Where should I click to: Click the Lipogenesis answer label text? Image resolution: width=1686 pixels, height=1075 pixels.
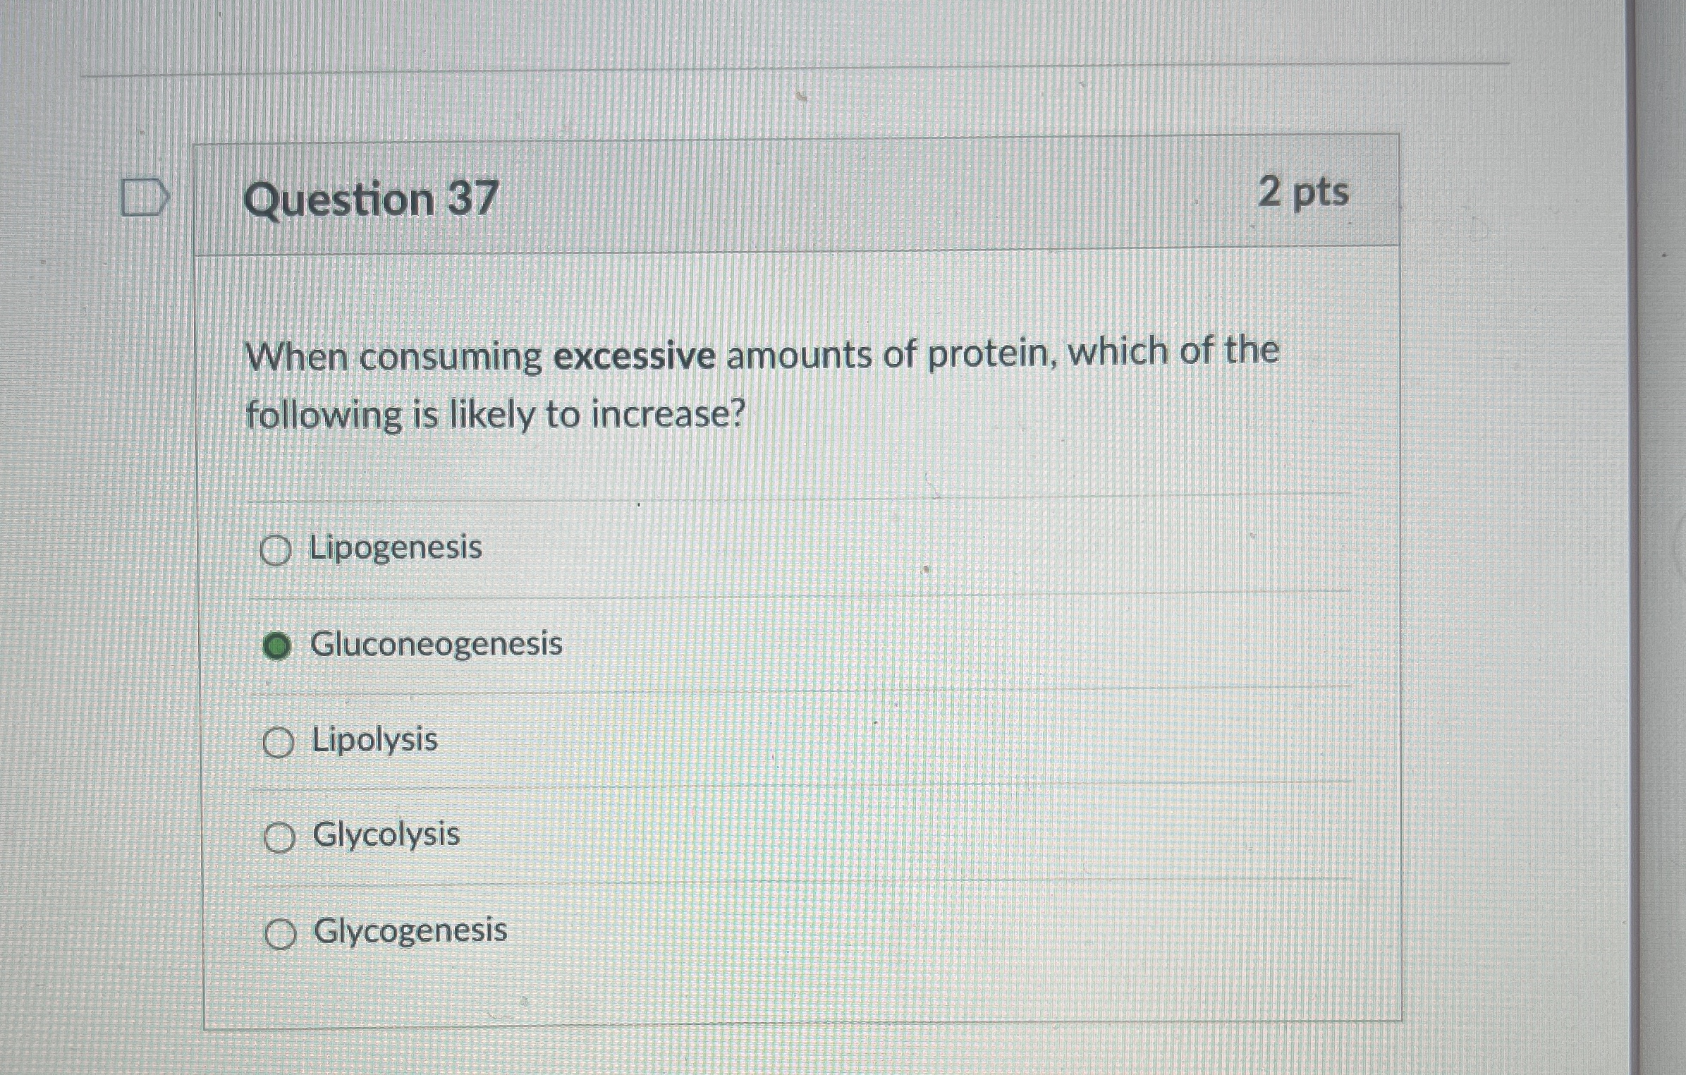pos(396,547)
